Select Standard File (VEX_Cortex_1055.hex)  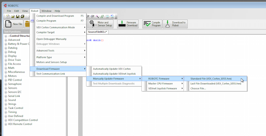point(215,79)
